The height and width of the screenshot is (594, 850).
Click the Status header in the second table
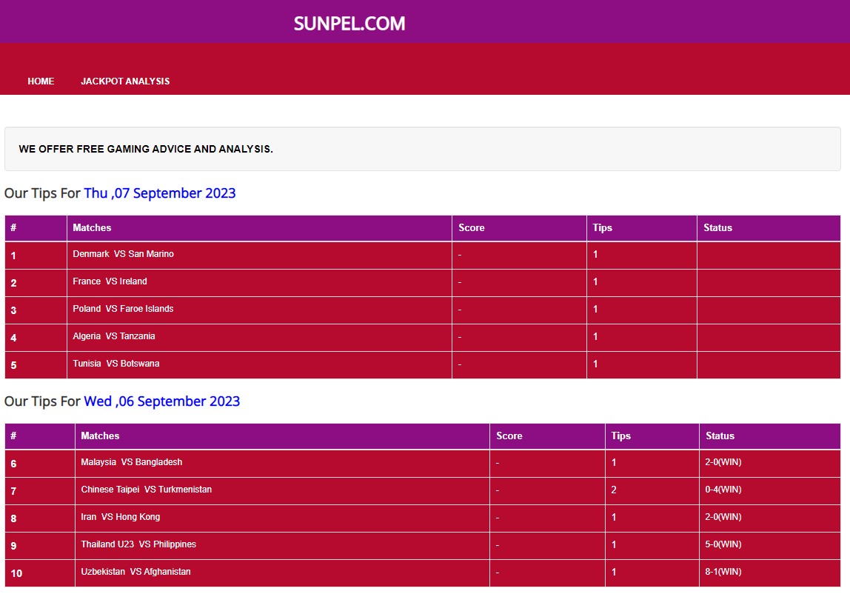click(x=720, y=436)
